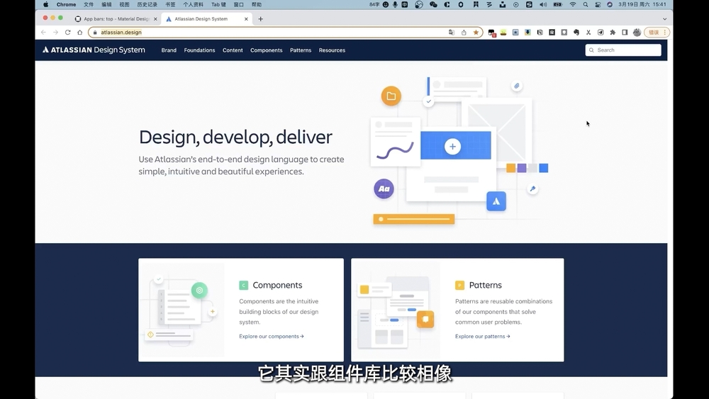709x399 pixels.
Task: Open the Evernote elephant extension
Action: 576,32
